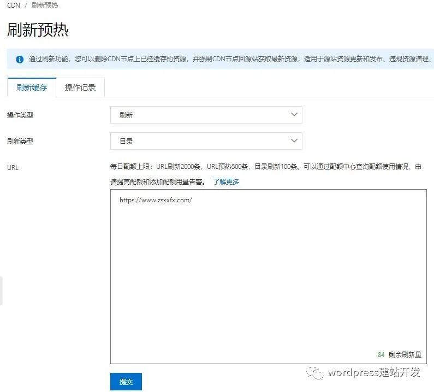
Task: Click the 操作类型 label
Action: (20, 115)
